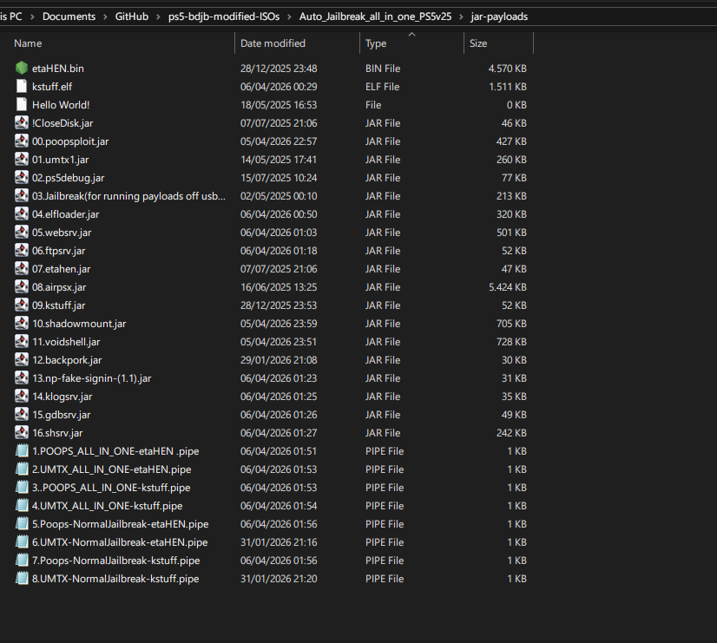Click the date 29/01/2026 21:08

[x=279, y=360]
